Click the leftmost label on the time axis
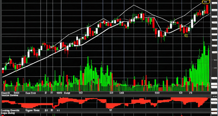Image resolution: width=218 pixels, height=116 pixels. coord(5,92)
